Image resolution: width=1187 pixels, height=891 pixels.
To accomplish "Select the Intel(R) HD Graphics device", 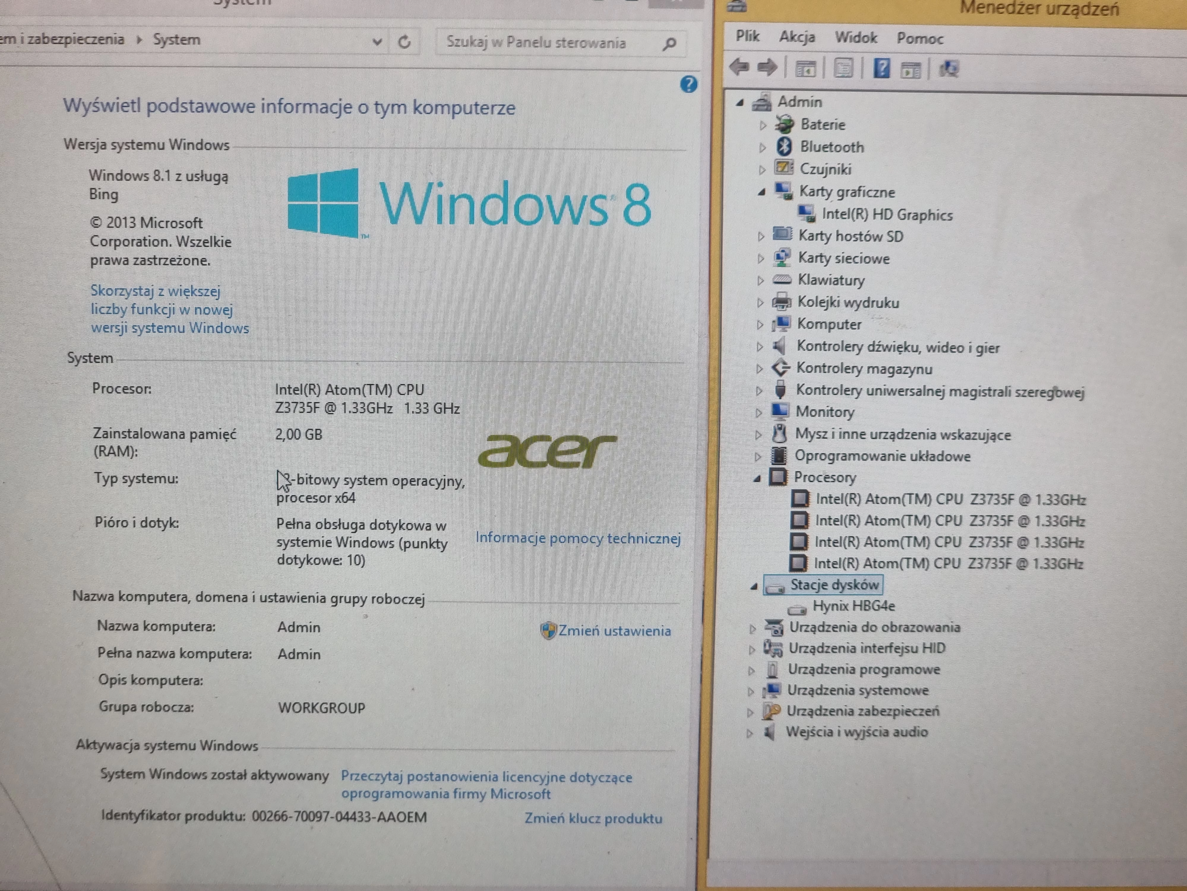I will [886, 215].
